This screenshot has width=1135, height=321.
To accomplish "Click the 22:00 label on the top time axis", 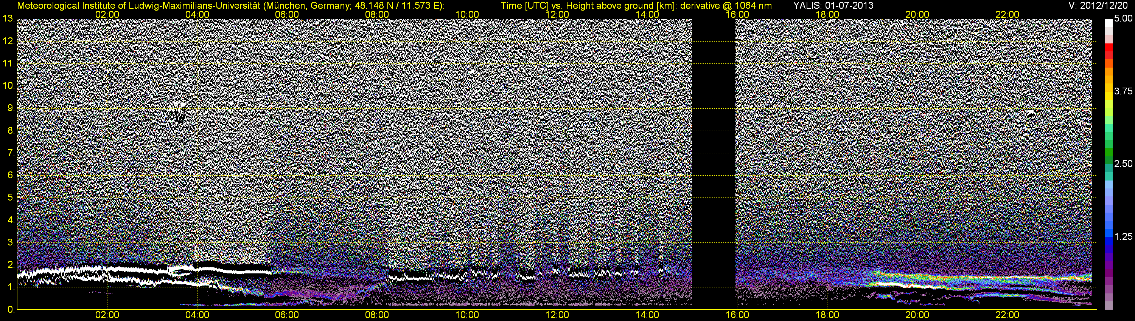I will pyautogui.click(x=1007, y=14).
